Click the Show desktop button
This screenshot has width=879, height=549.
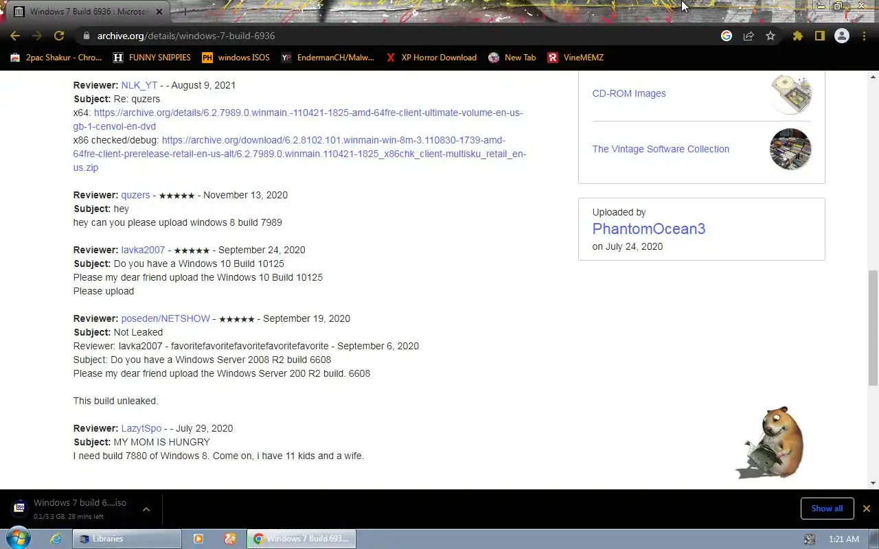[x=874, y=539]
